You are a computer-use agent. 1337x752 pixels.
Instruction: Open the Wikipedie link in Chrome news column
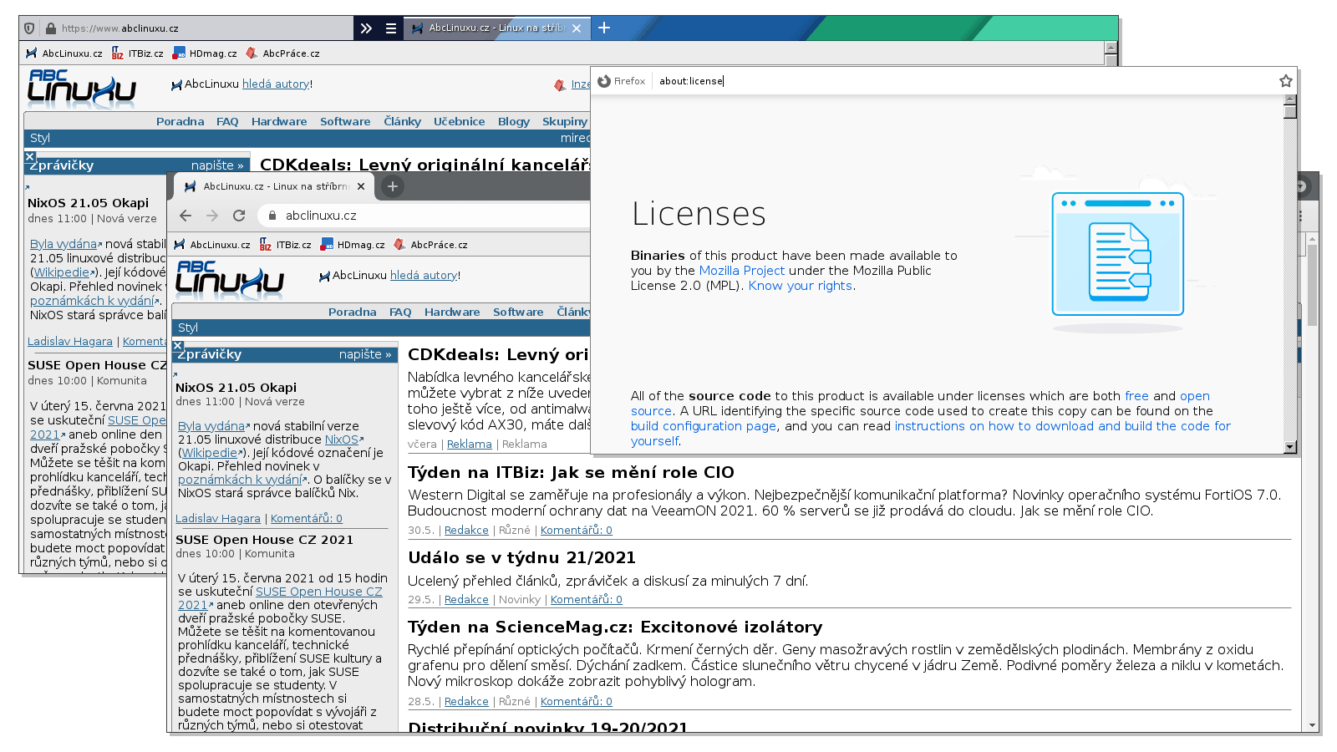coord(210,453)
